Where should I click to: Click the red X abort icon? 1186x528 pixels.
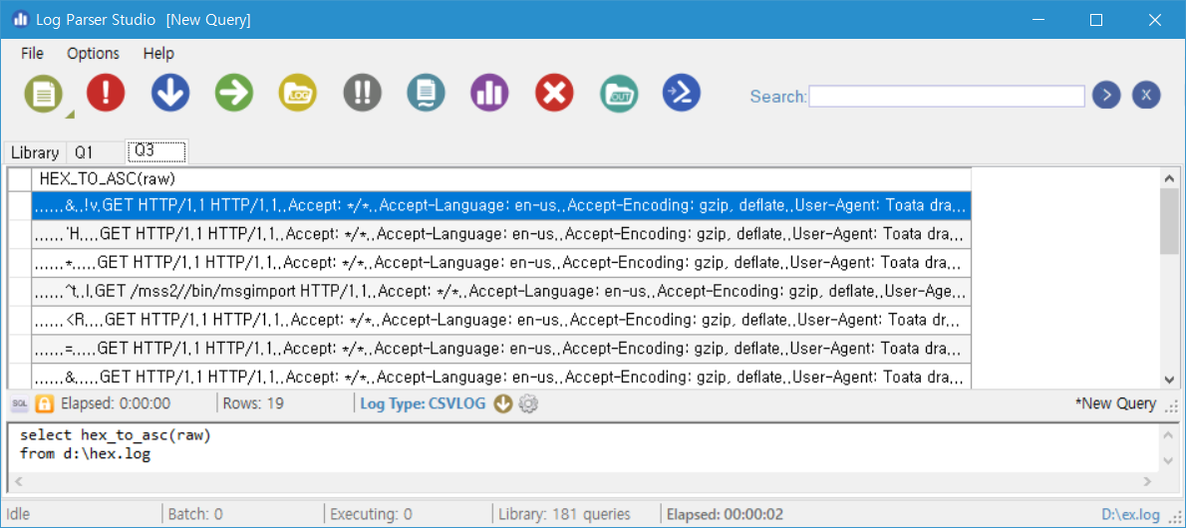click(554, 93)
